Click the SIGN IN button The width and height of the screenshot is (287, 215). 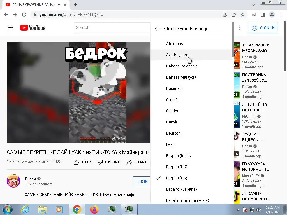(x=263, y=28)
